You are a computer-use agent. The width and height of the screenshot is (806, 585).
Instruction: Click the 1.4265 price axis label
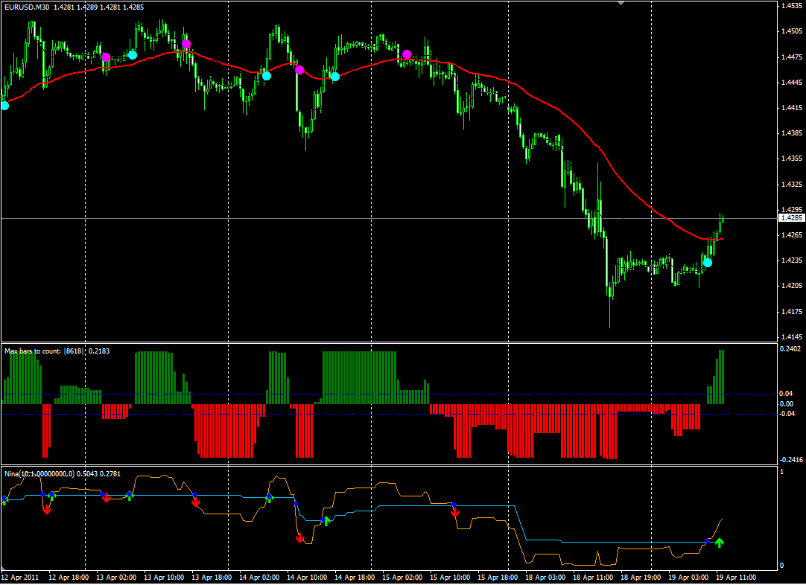point(792,235)
